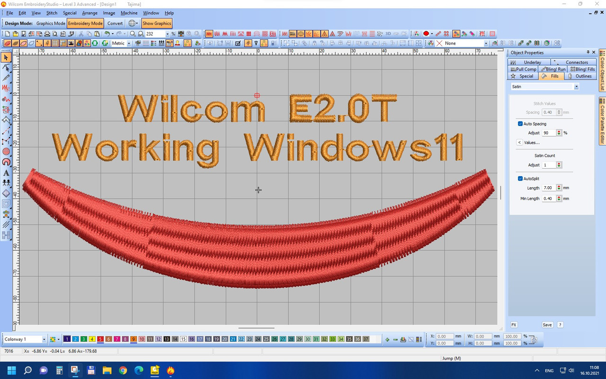The width and height of the screenshot is (606, 379).
Task: Click the New design icon
Action: point(7,34)
